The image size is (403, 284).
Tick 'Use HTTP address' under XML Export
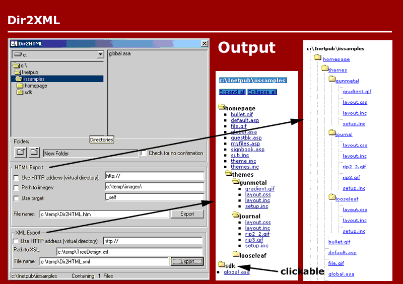(16, 241)
